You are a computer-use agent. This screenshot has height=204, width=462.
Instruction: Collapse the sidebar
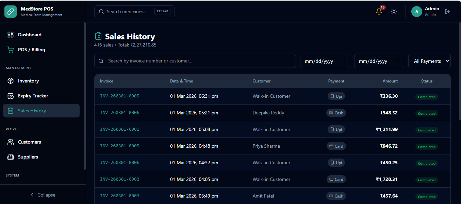pos(43,195)
